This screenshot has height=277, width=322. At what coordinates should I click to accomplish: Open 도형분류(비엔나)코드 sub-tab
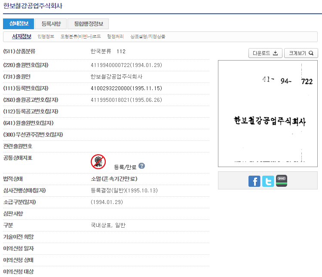coord(80,37)
